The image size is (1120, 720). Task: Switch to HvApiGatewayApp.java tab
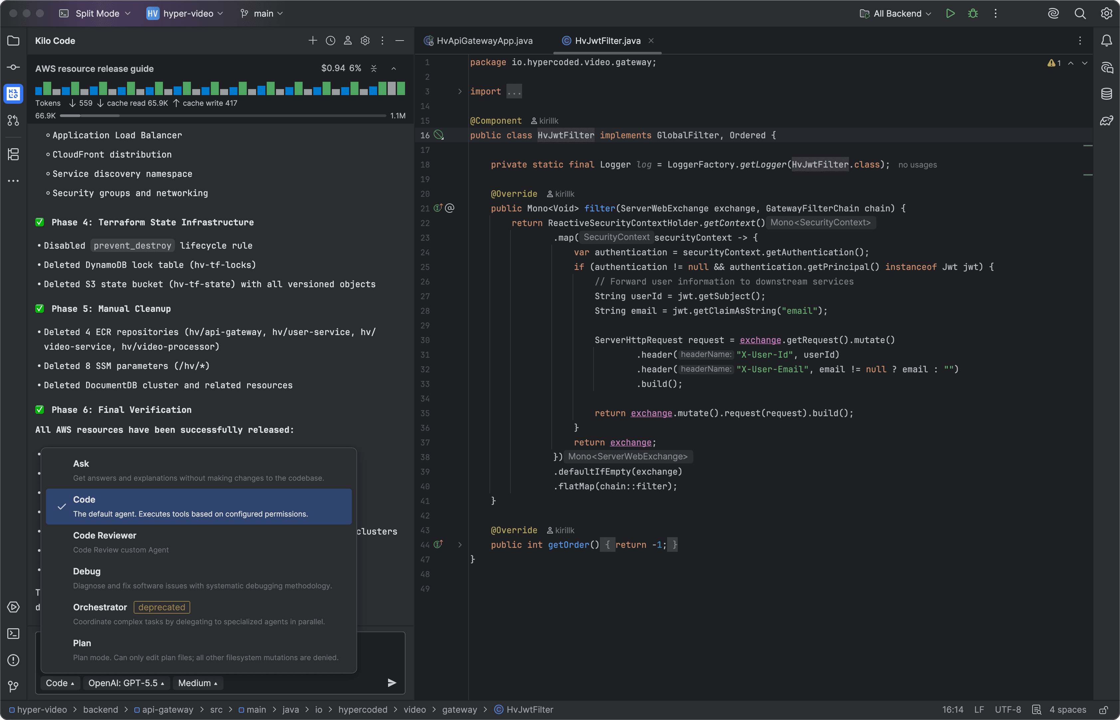(479, 41)
